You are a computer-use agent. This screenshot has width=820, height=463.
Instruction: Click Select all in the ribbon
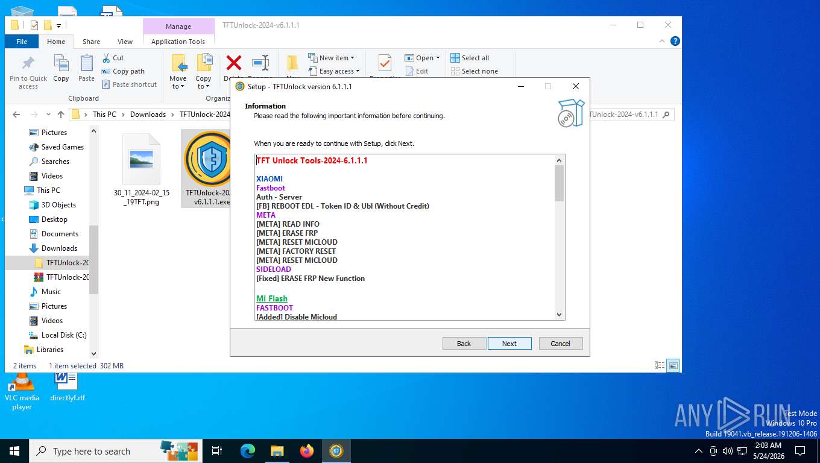pos(470,58)
